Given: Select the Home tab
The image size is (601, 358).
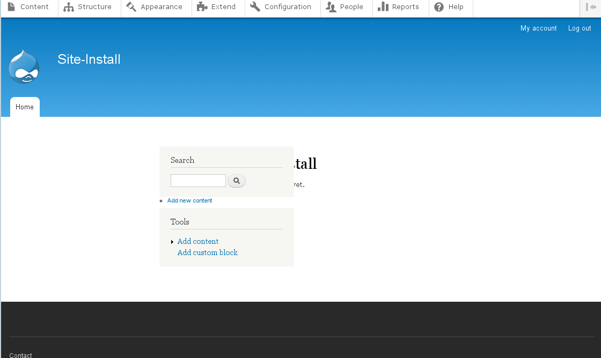Looking at the screenshot, I should pyautogui.click(x=25, y=107).
